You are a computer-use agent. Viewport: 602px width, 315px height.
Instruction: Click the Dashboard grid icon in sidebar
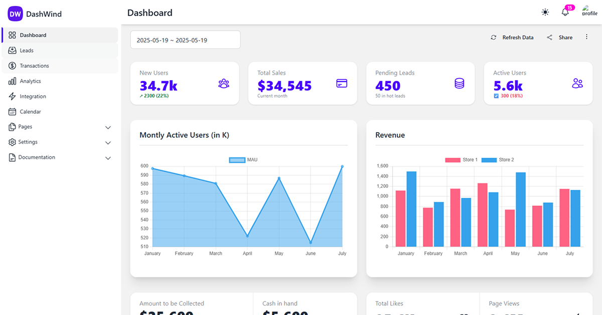click(13, 35)
